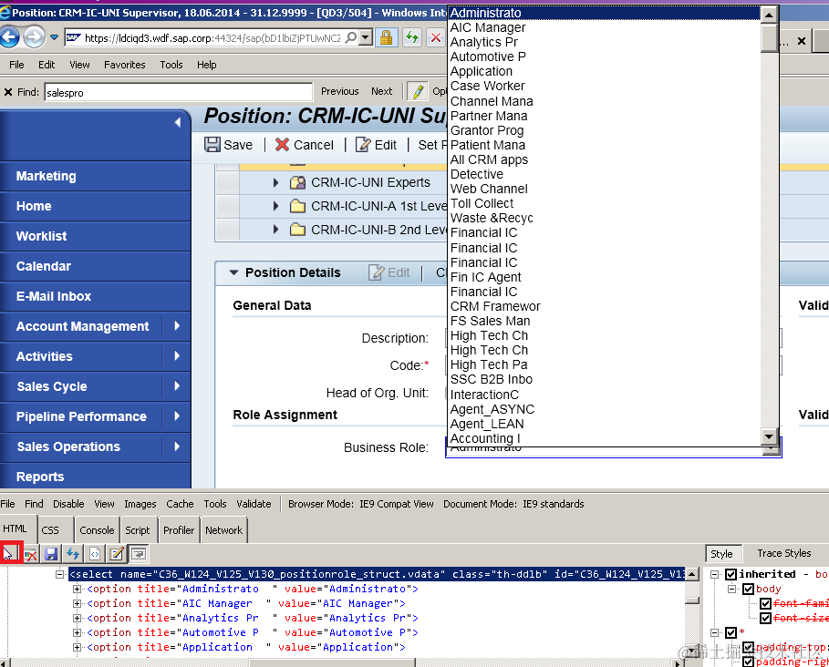
Task: Click the green refresh arrows icon
Action: [412, 37]
